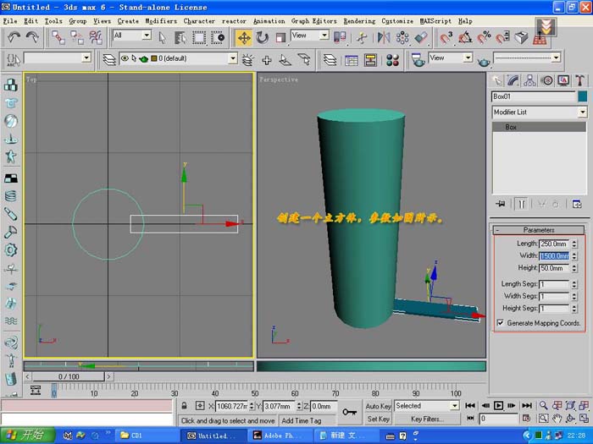593x444 pixels.
Task: Open the Display command panel tab
Action: click(x=563, y=80)
